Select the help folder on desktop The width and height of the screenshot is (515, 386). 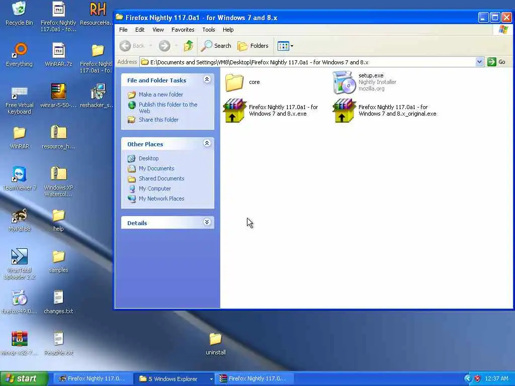(58, 220)
